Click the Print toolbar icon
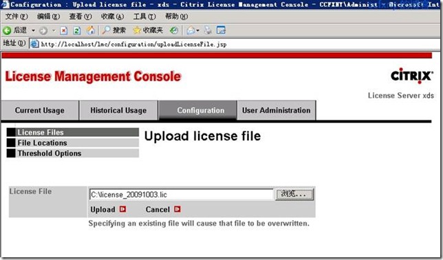443x260 pixels. point(208,30)
